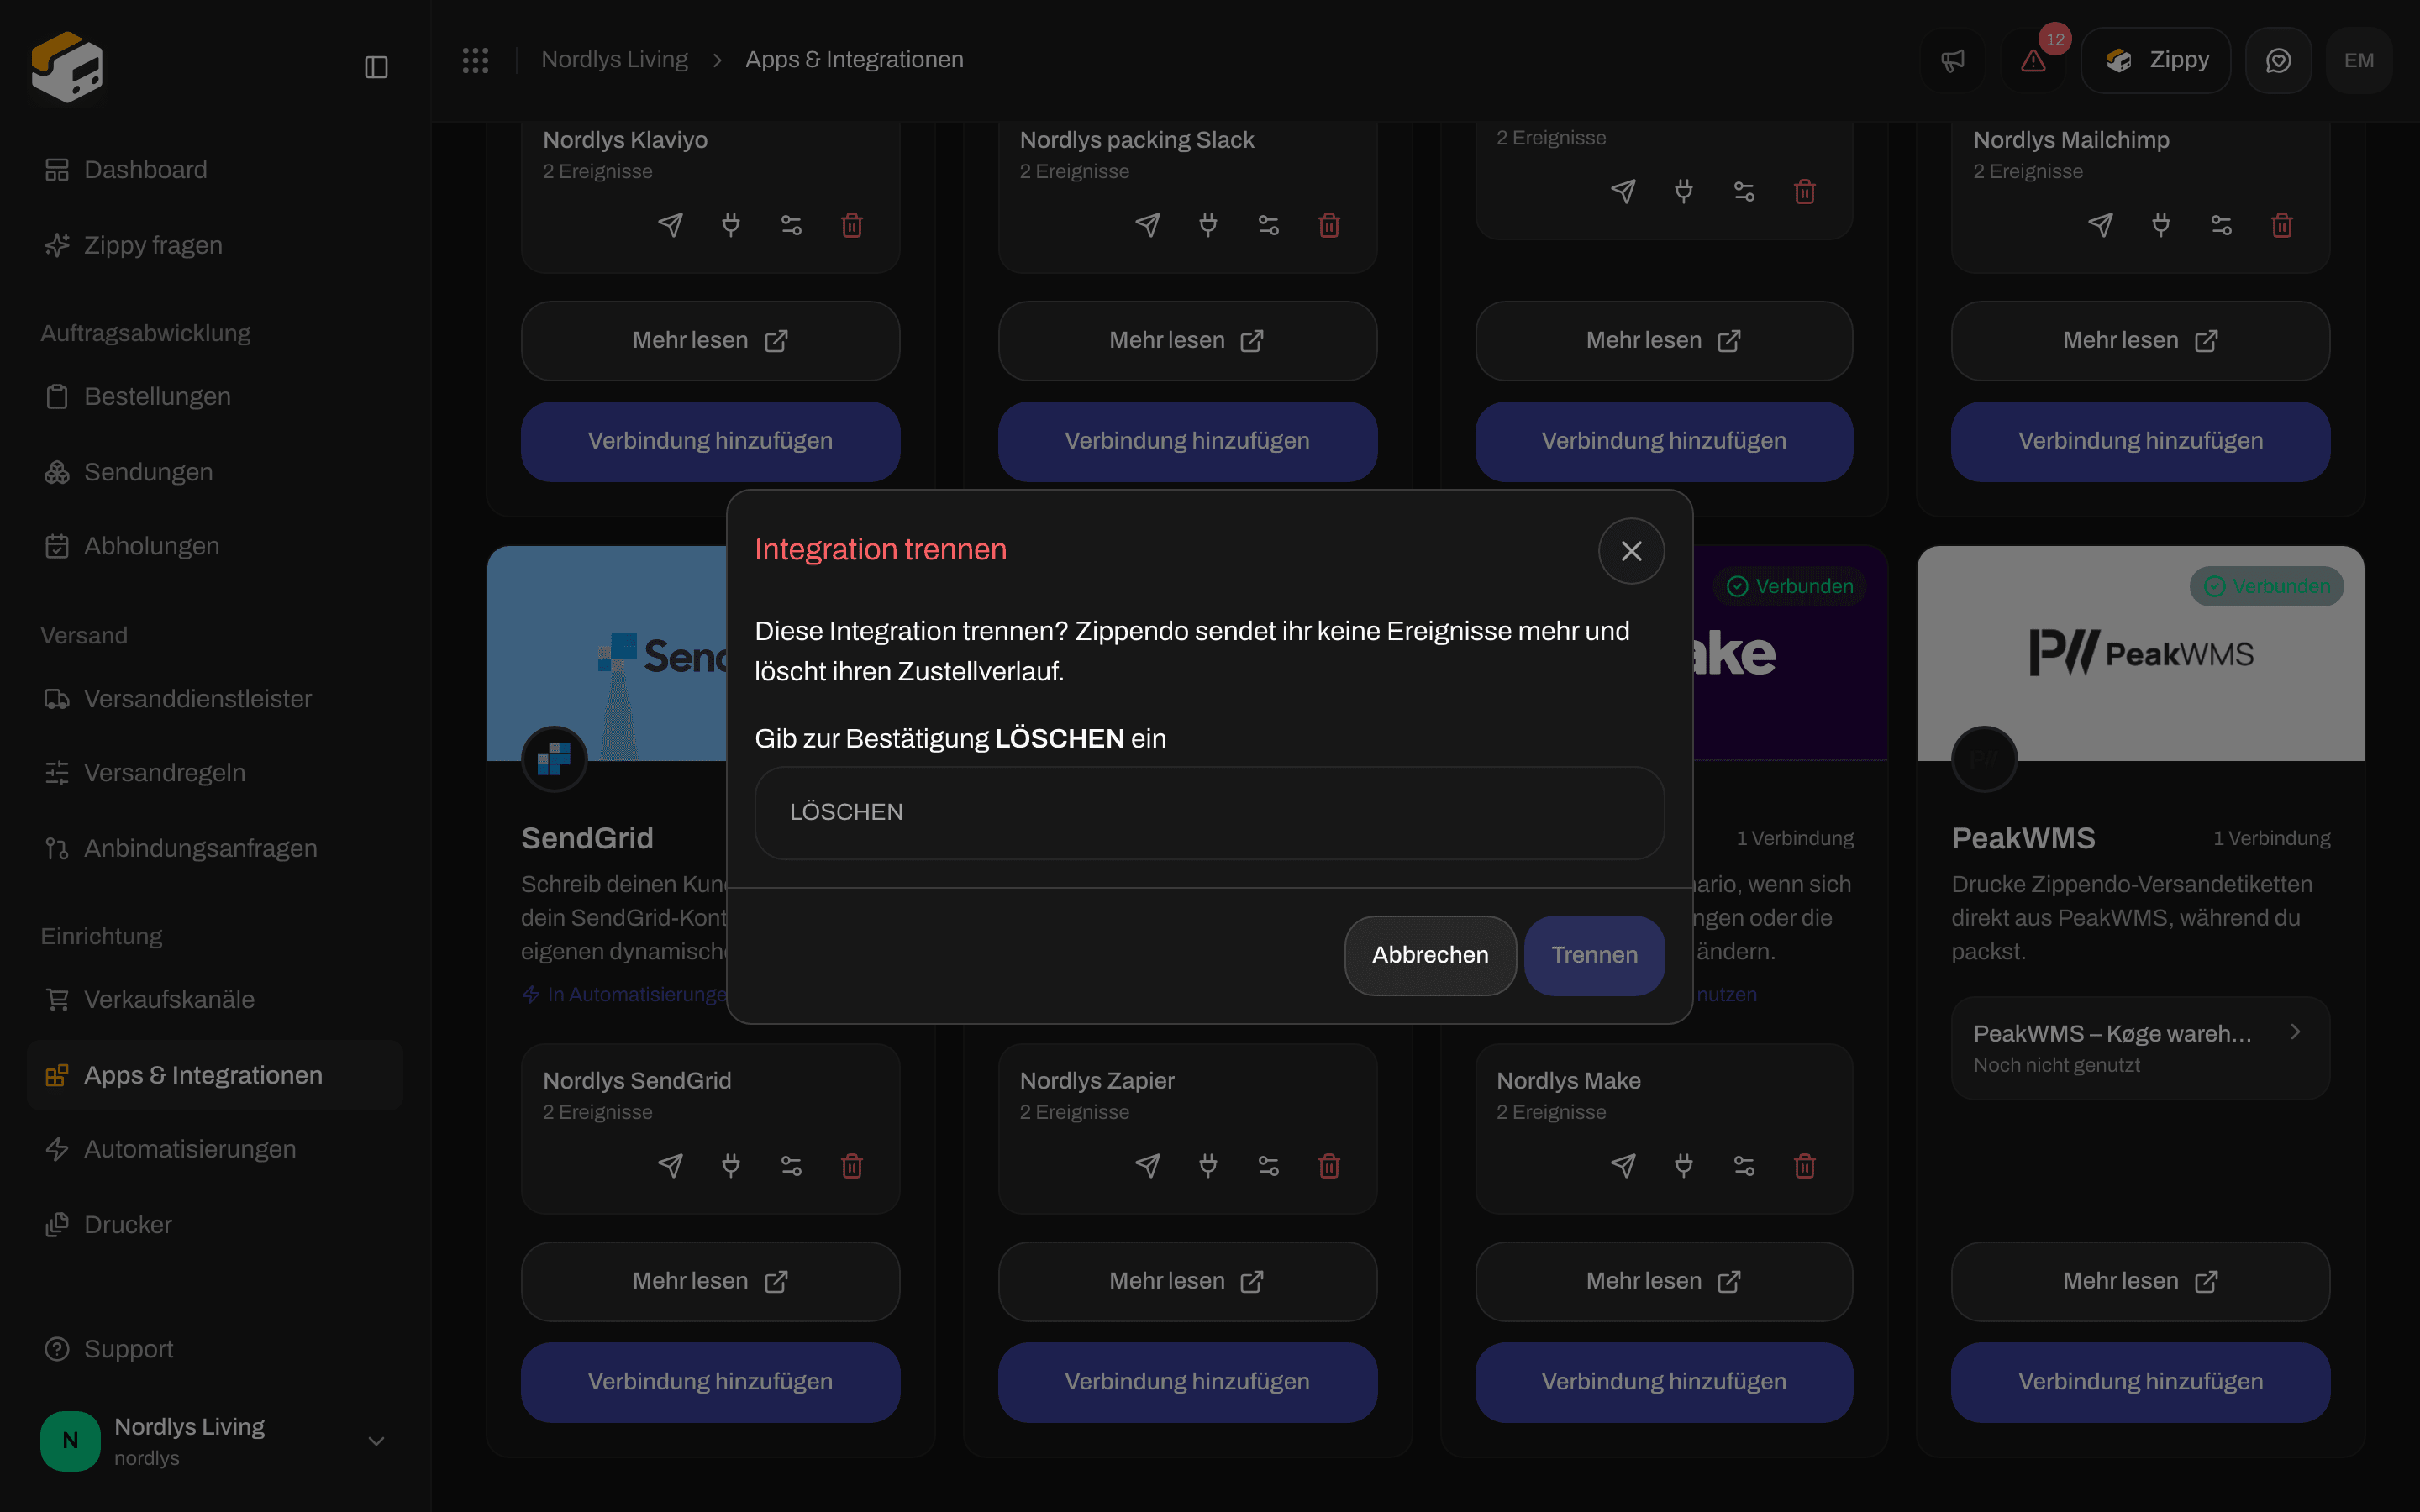
Task: Click Mehr lesen under Nordlys Klaviyo
Action: click(x=710, y=341)
